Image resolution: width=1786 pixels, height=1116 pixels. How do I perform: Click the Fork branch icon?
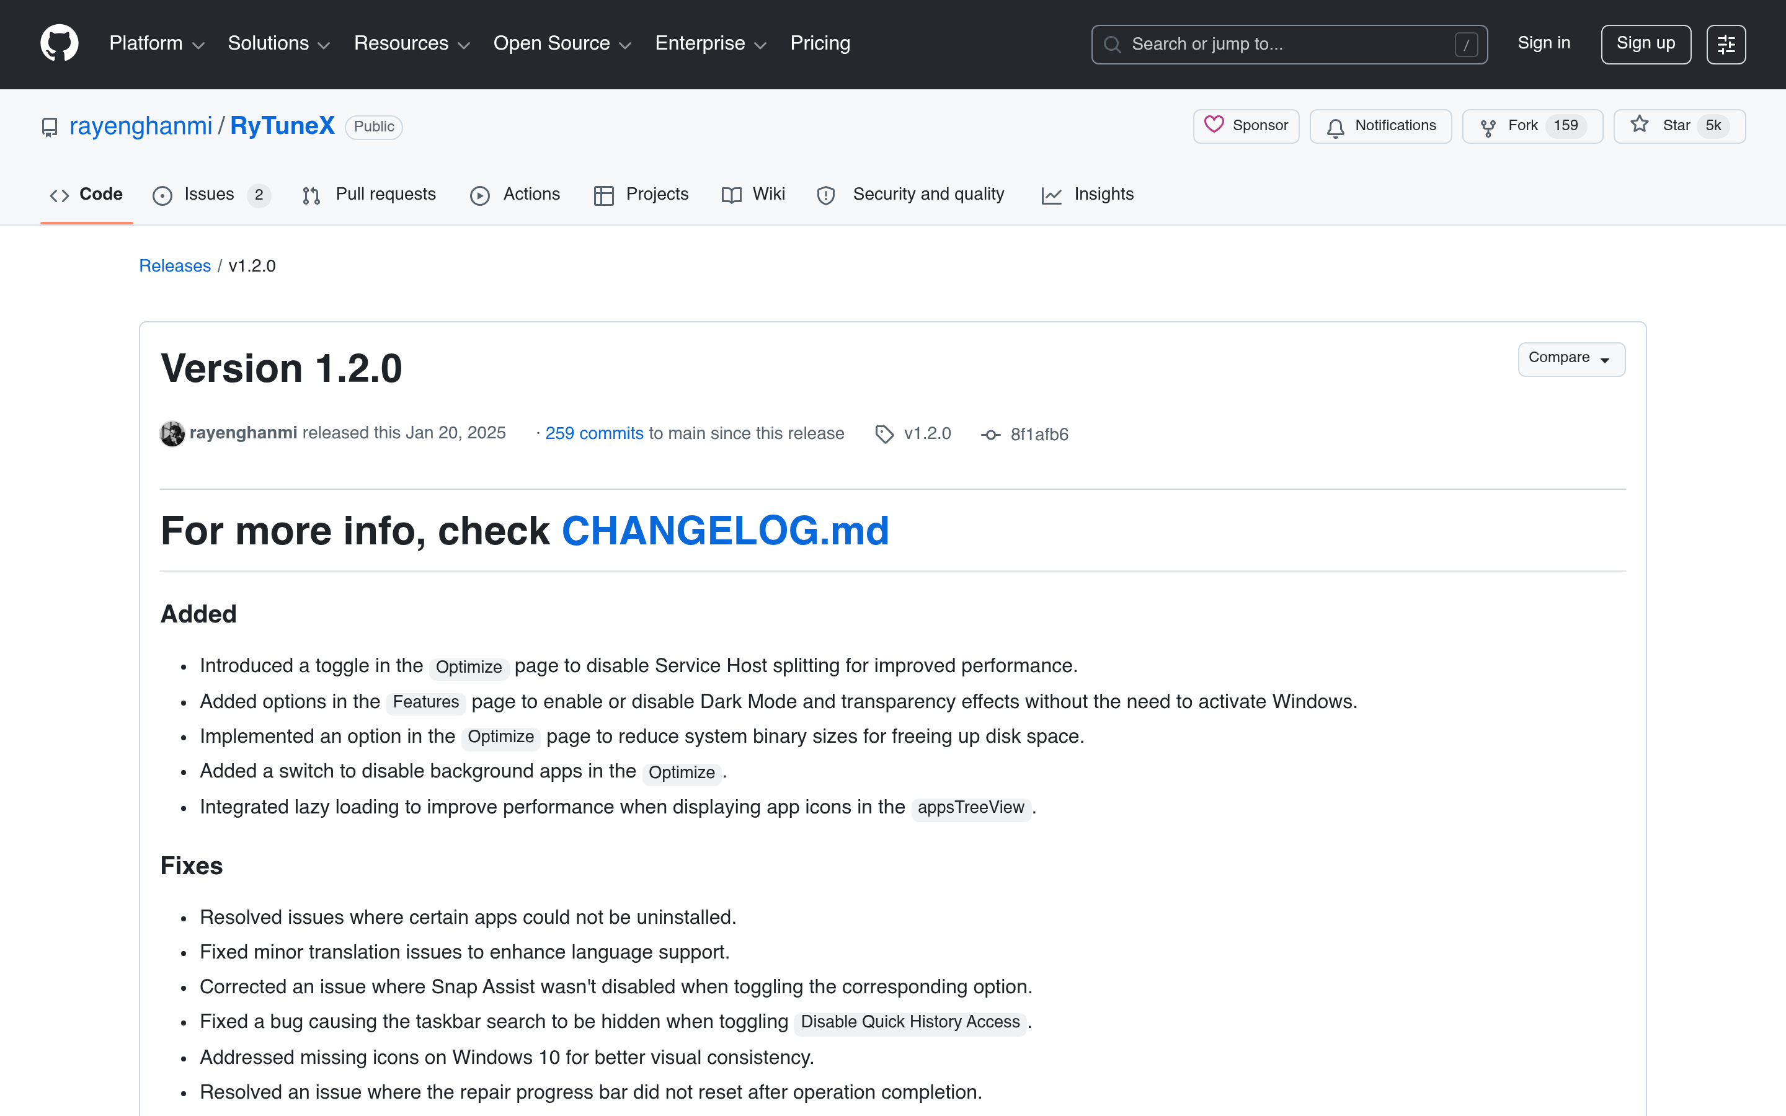(x=1488, y=128)
